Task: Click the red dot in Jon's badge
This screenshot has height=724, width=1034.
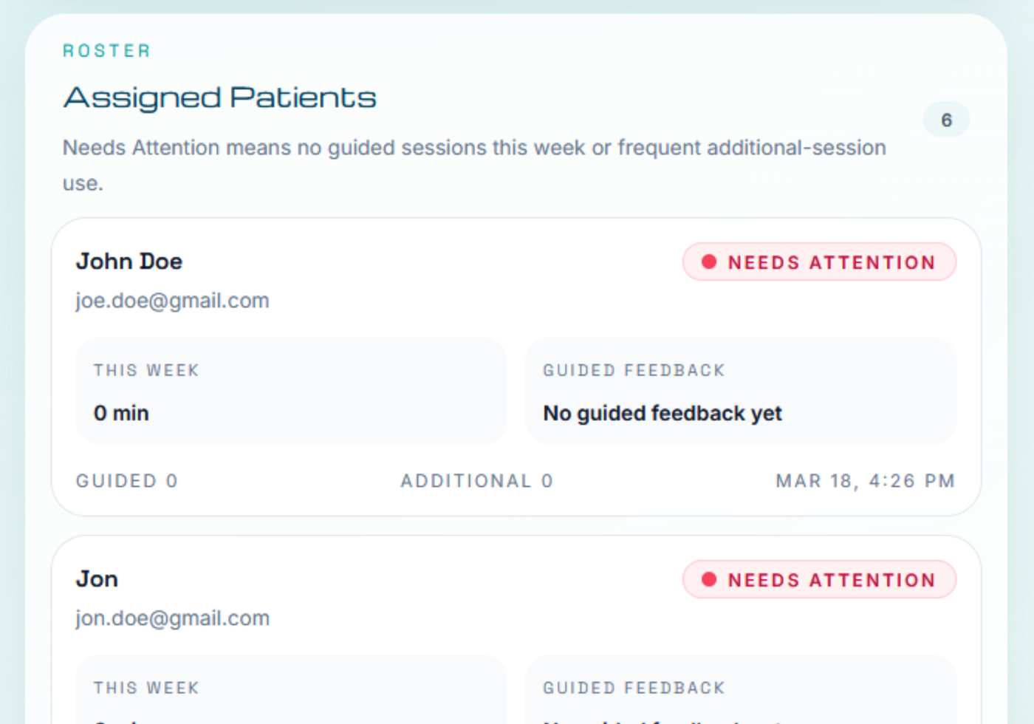Action: pyautogui.click(x=709, y=580)
